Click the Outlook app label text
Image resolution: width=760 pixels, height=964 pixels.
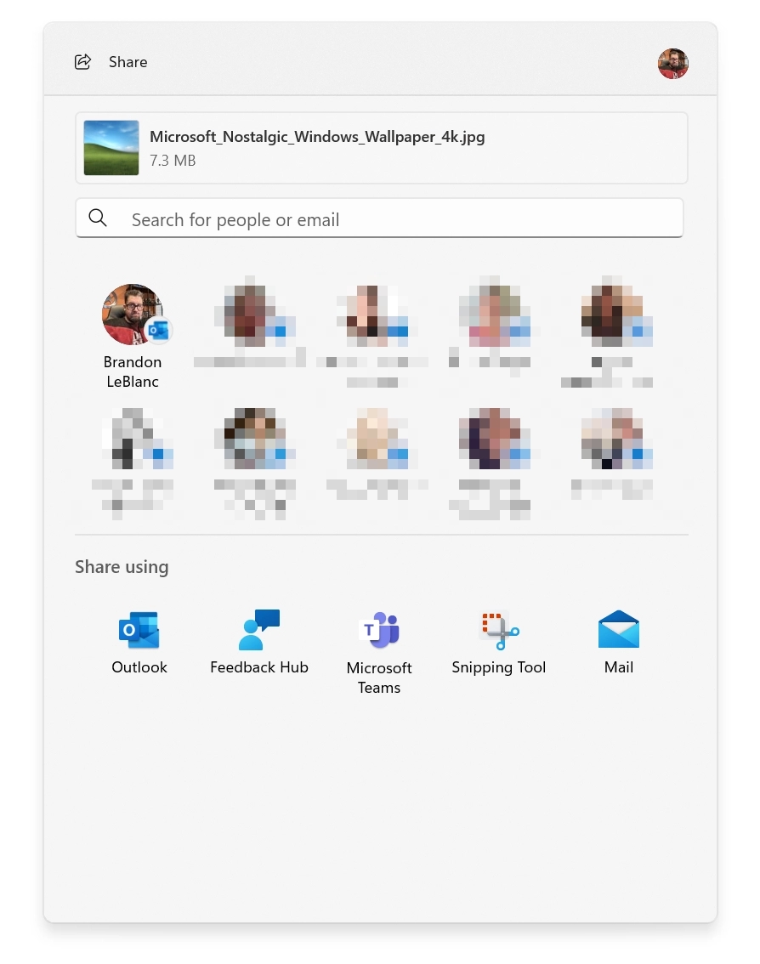139,667
